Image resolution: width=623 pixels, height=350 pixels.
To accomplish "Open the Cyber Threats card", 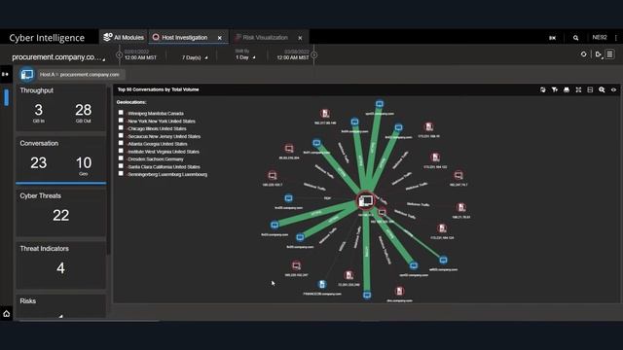I will tap(60, 213).
